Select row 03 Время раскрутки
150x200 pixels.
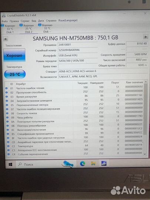[74, 96]
